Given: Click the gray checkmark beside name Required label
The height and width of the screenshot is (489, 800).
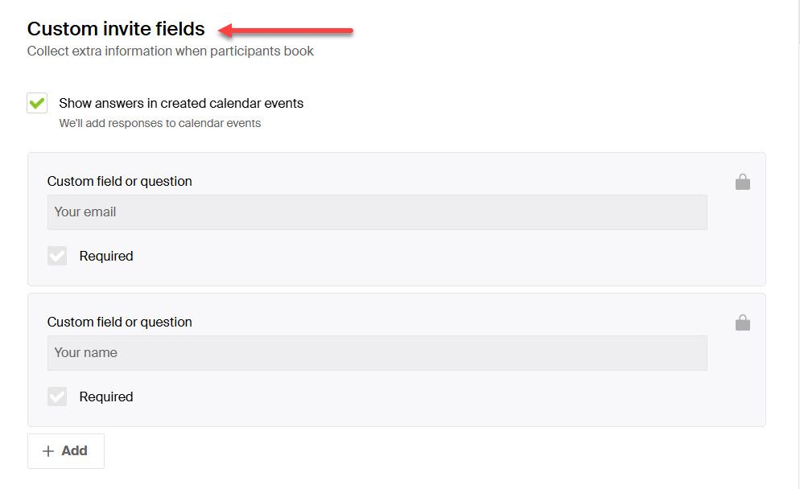Looking at the screenshot, I should 56,396.
